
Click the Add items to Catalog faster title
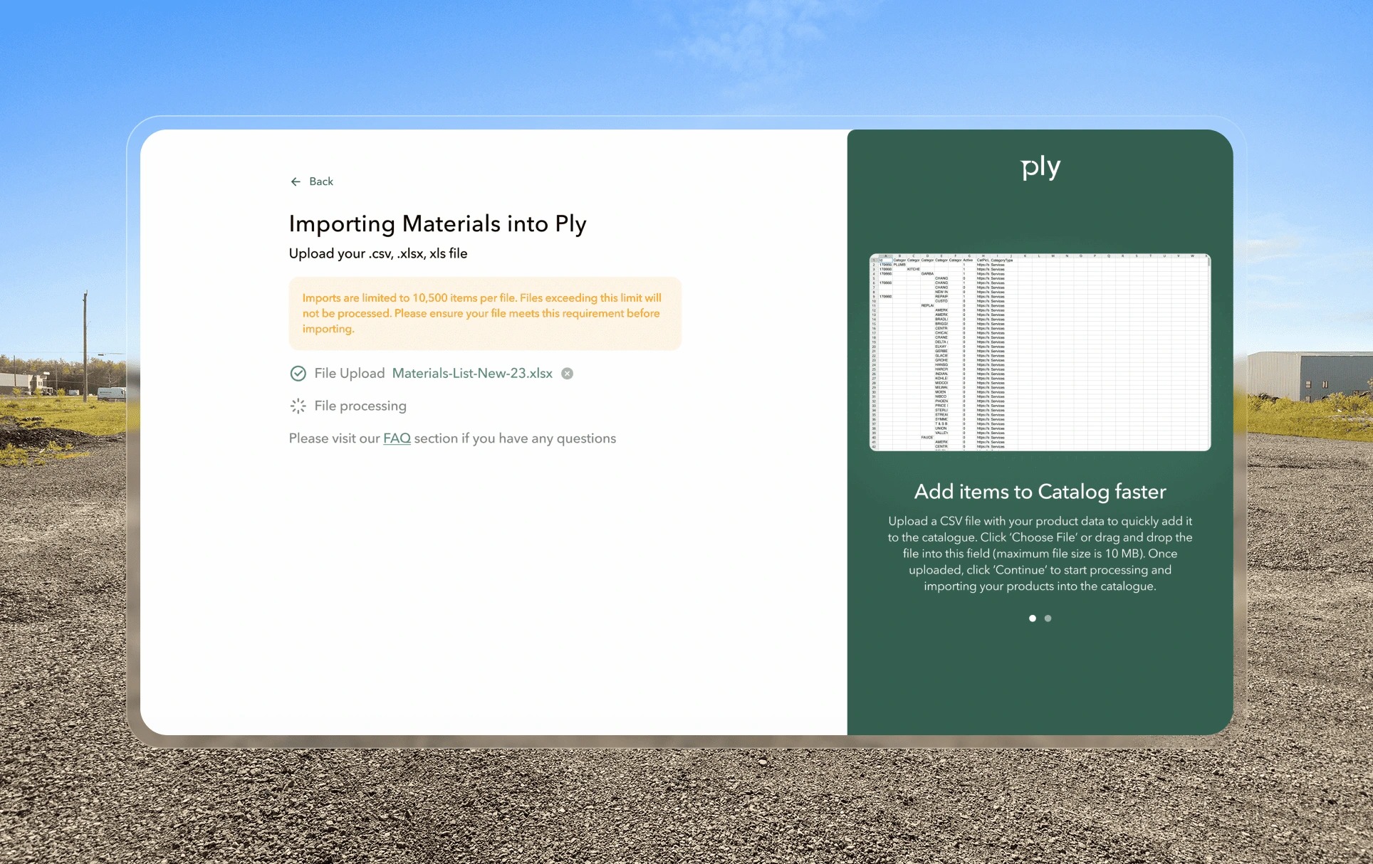1040,492
